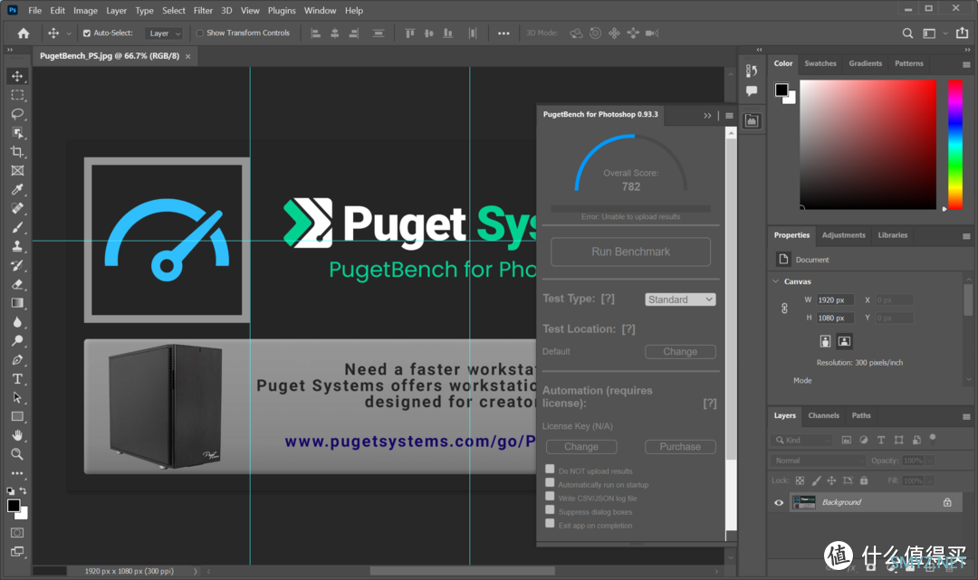
Task: Click the Automation help link
Action: pyautogui.click(x=710, y=404)
